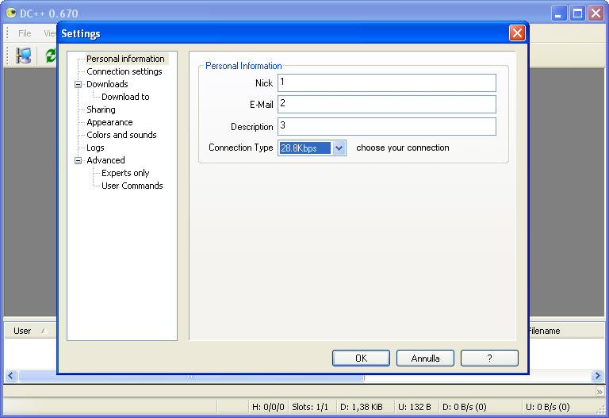This screenshot has width=609, height=418.
Task: Select the Sharing settings page
Action: point(101,109)
